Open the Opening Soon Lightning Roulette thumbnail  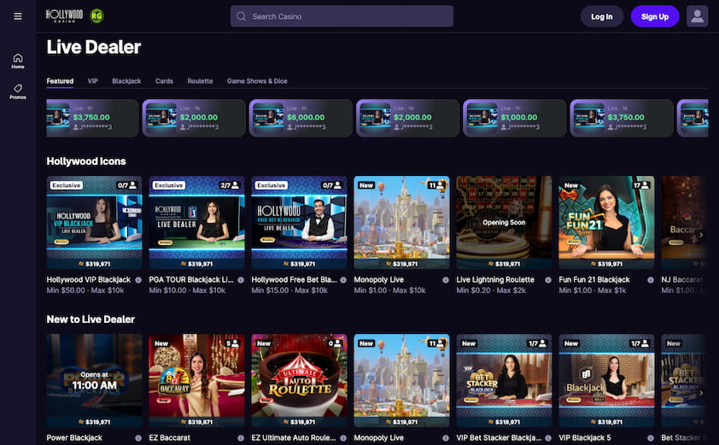(504, 222)
